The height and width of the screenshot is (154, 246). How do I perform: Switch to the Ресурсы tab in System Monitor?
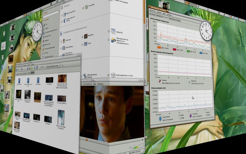166,17
